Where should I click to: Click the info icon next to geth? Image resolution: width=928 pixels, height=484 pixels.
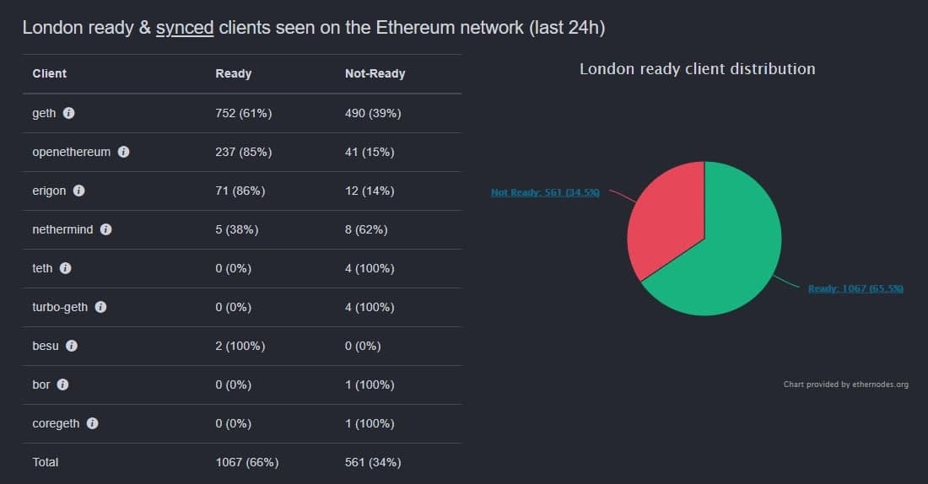pyautogui.click(x=69, y=113)
